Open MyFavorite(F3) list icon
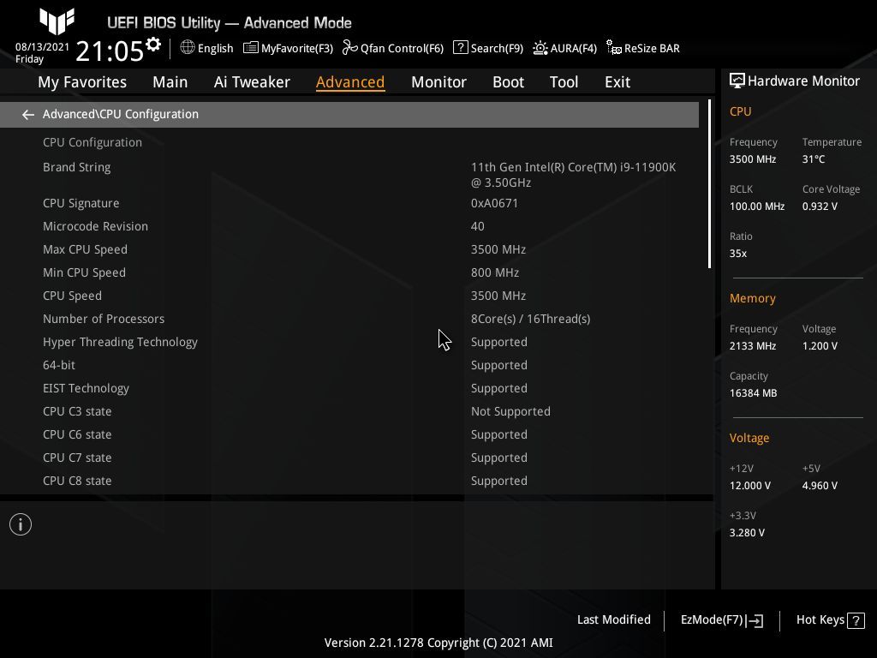 (x=251, y=48)
